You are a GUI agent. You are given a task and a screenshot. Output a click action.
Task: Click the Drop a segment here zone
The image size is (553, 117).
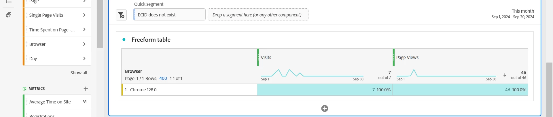(258, 15)
